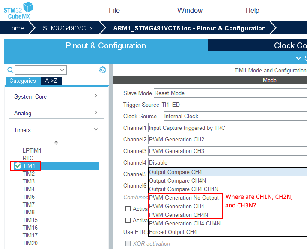Click the Channel5 label
Image resolution: width=307 pixels, height=249 pixels.
[x=135, y=174]
